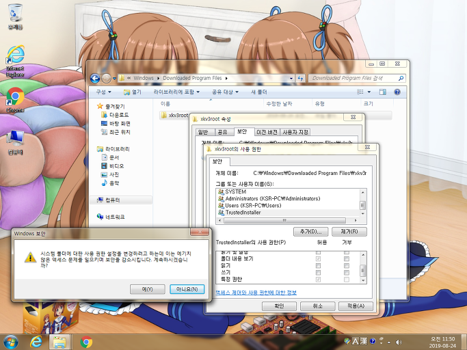Click the Explorer back navigation arrow
This screenshot has width=467, height=350.
95,79
